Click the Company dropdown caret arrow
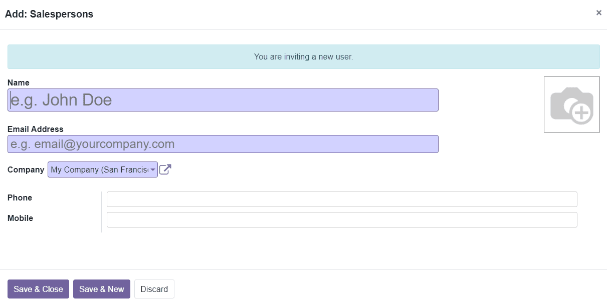 pos(152,169)
